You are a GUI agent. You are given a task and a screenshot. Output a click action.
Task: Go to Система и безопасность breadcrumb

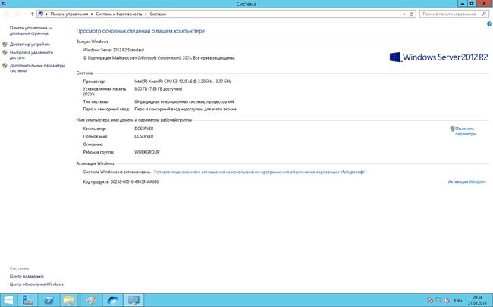click(x=119, y=14)
